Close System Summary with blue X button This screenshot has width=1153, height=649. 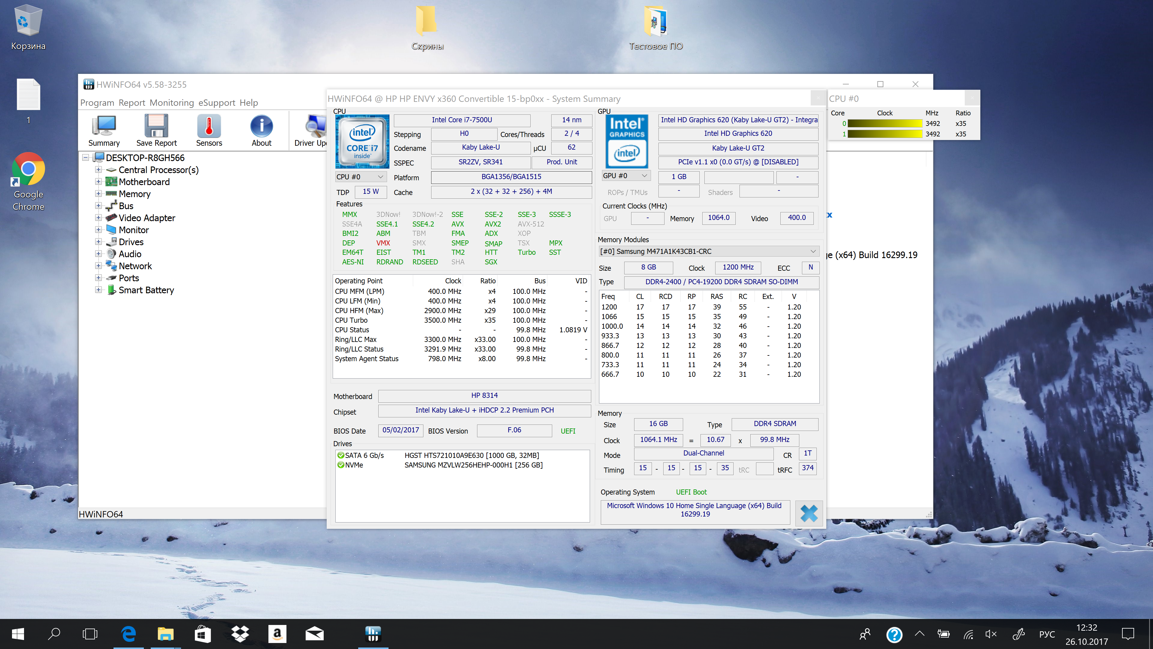point(809,513)
